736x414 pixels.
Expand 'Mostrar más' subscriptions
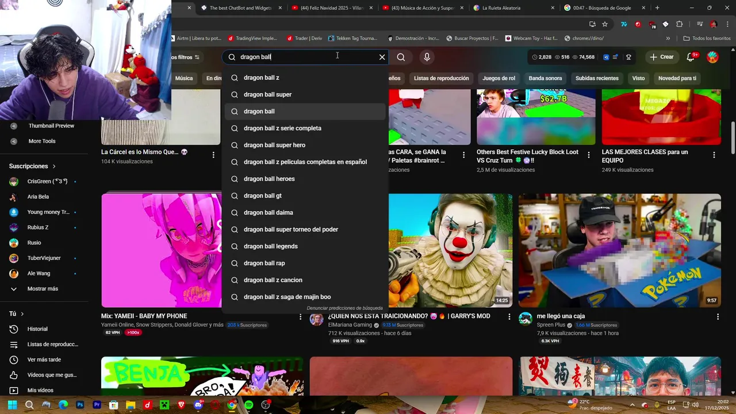pos(43,289)
